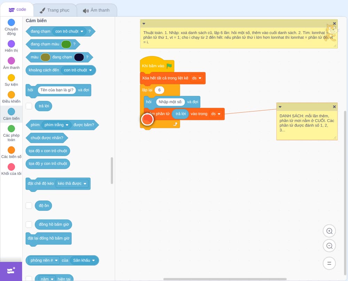Click the chuột được nhấn? block
Screen dimensions: 348x281
[47, 138]
